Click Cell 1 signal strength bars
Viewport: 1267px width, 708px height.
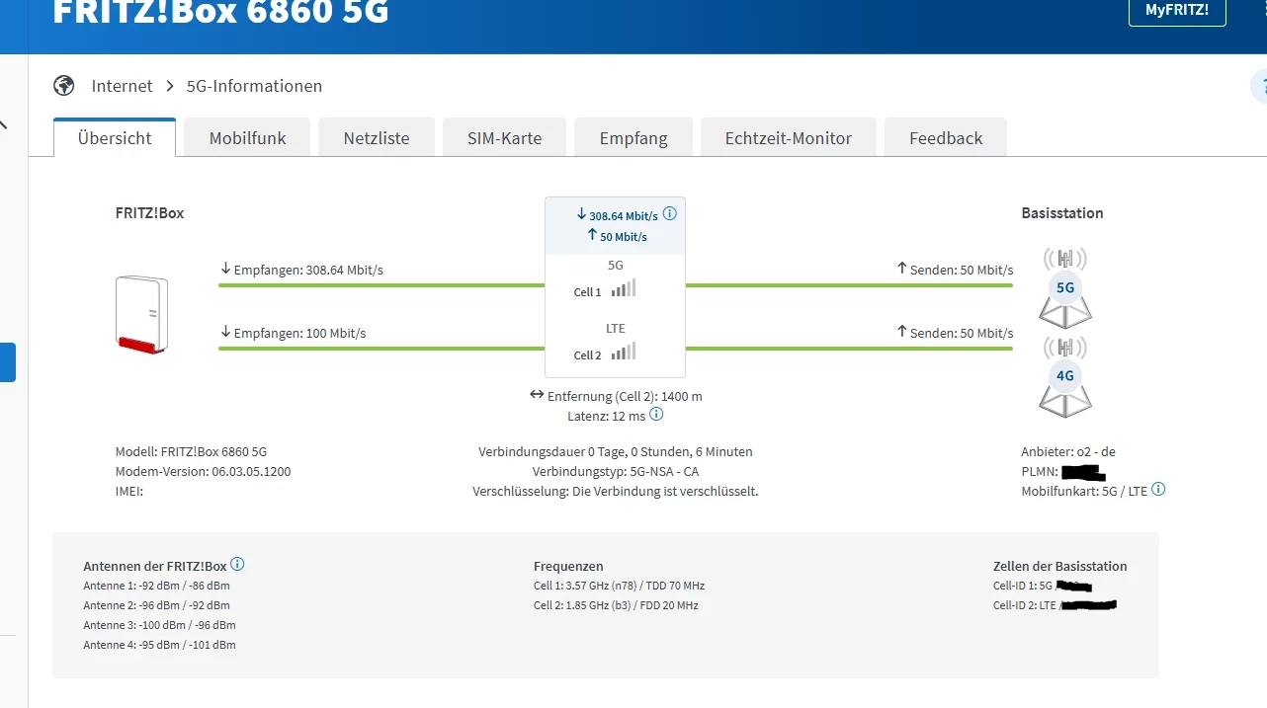624,288
